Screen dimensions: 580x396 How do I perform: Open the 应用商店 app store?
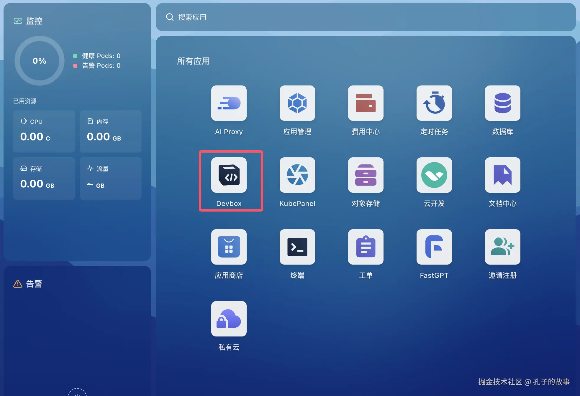pyautogui.click(x=229, y=247)
